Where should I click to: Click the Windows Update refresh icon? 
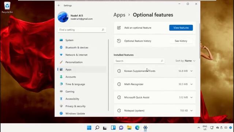pyautogui.click(x=61, y=113)
